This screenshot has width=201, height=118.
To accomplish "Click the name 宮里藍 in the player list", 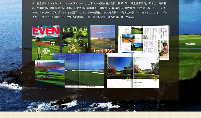I will 141,8.
